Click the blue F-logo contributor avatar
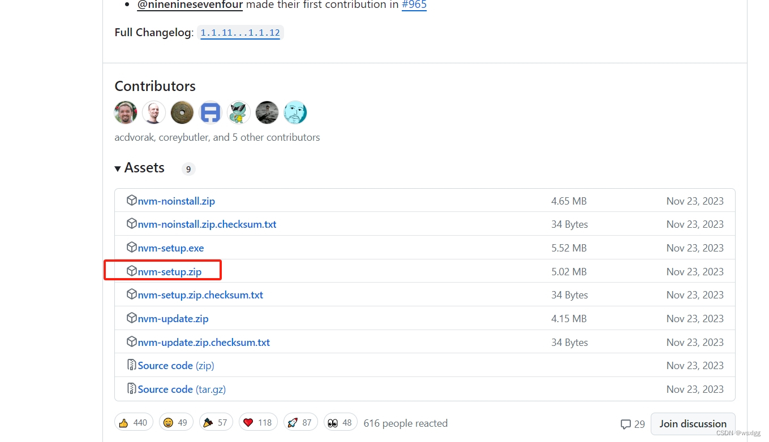 [x=210, y=112]
